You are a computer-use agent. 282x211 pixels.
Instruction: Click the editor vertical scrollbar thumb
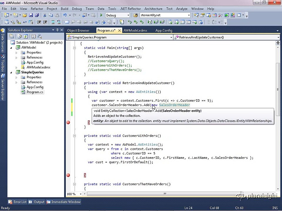[278, 89]
